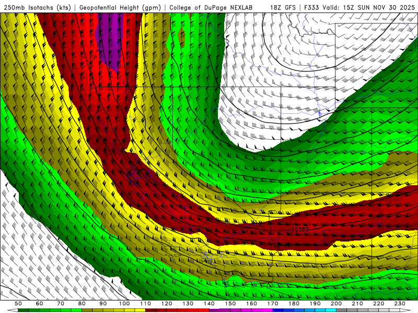Click the 60 value on the color scale

(39, 304)
